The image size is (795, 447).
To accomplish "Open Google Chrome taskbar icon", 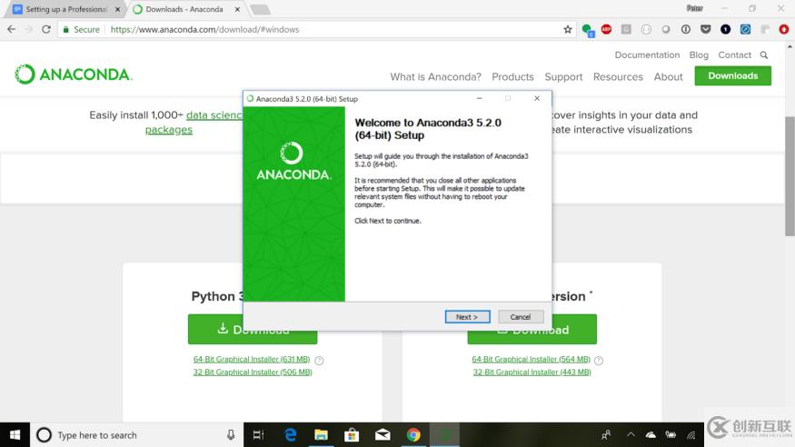I will click(x=413, y=435).
